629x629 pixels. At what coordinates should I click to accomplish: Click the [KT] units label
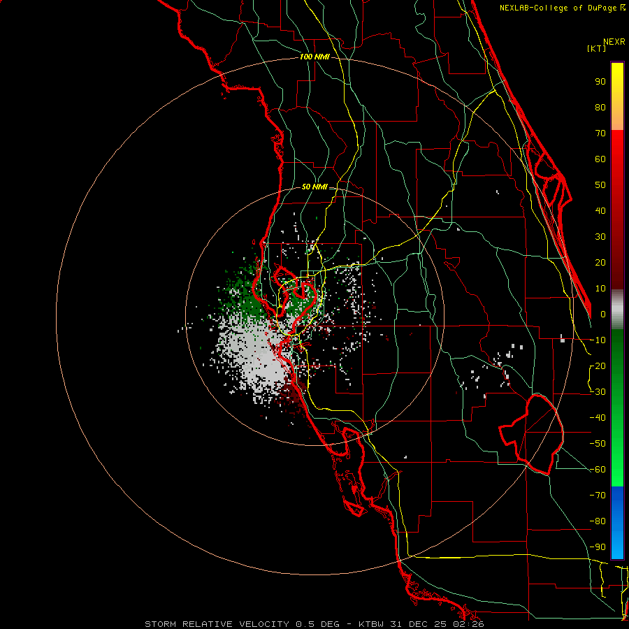tap(597, 48)
